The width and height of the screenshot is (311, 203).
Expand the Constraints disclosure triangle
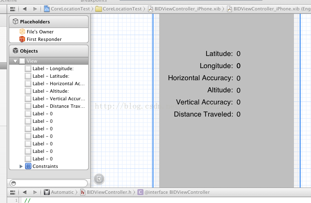pyautogui.click(x=21, y=166)
